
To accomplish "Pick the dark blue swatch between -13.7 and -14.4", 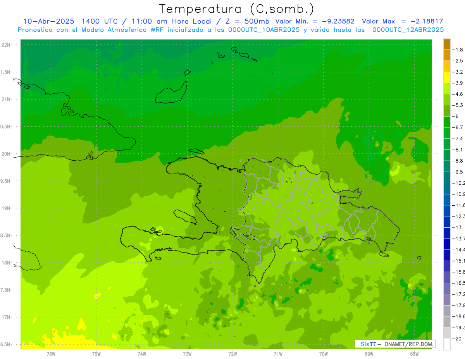I will 447,244.
